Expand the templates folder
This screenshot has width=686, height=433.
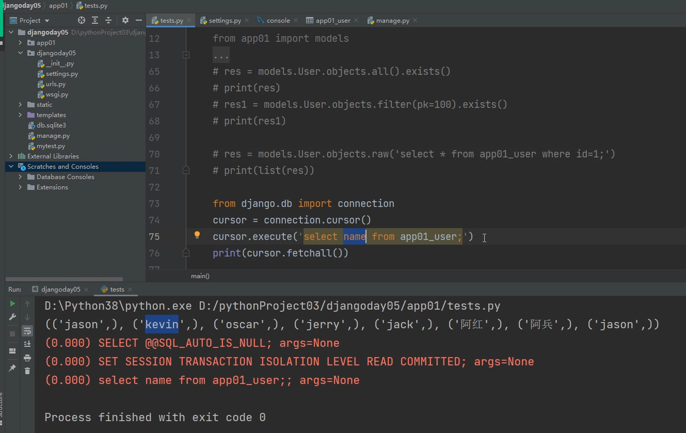click(x=20, y=115)
